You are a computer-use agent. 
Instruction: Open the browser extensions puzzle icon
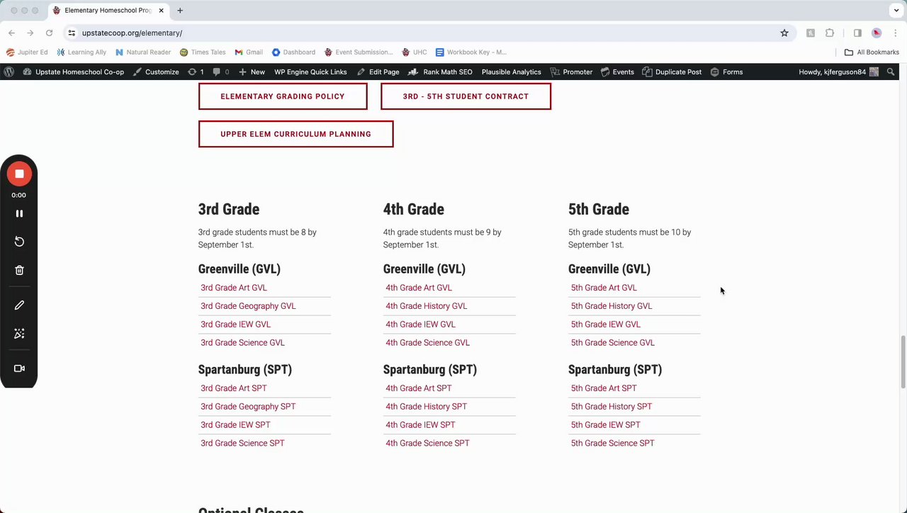[830, 33]
